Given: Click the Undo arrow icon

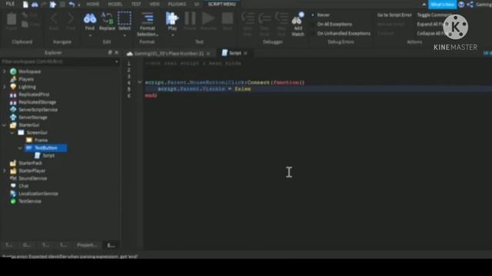Looking at the screenshot, I should click(x=71, y=5).
